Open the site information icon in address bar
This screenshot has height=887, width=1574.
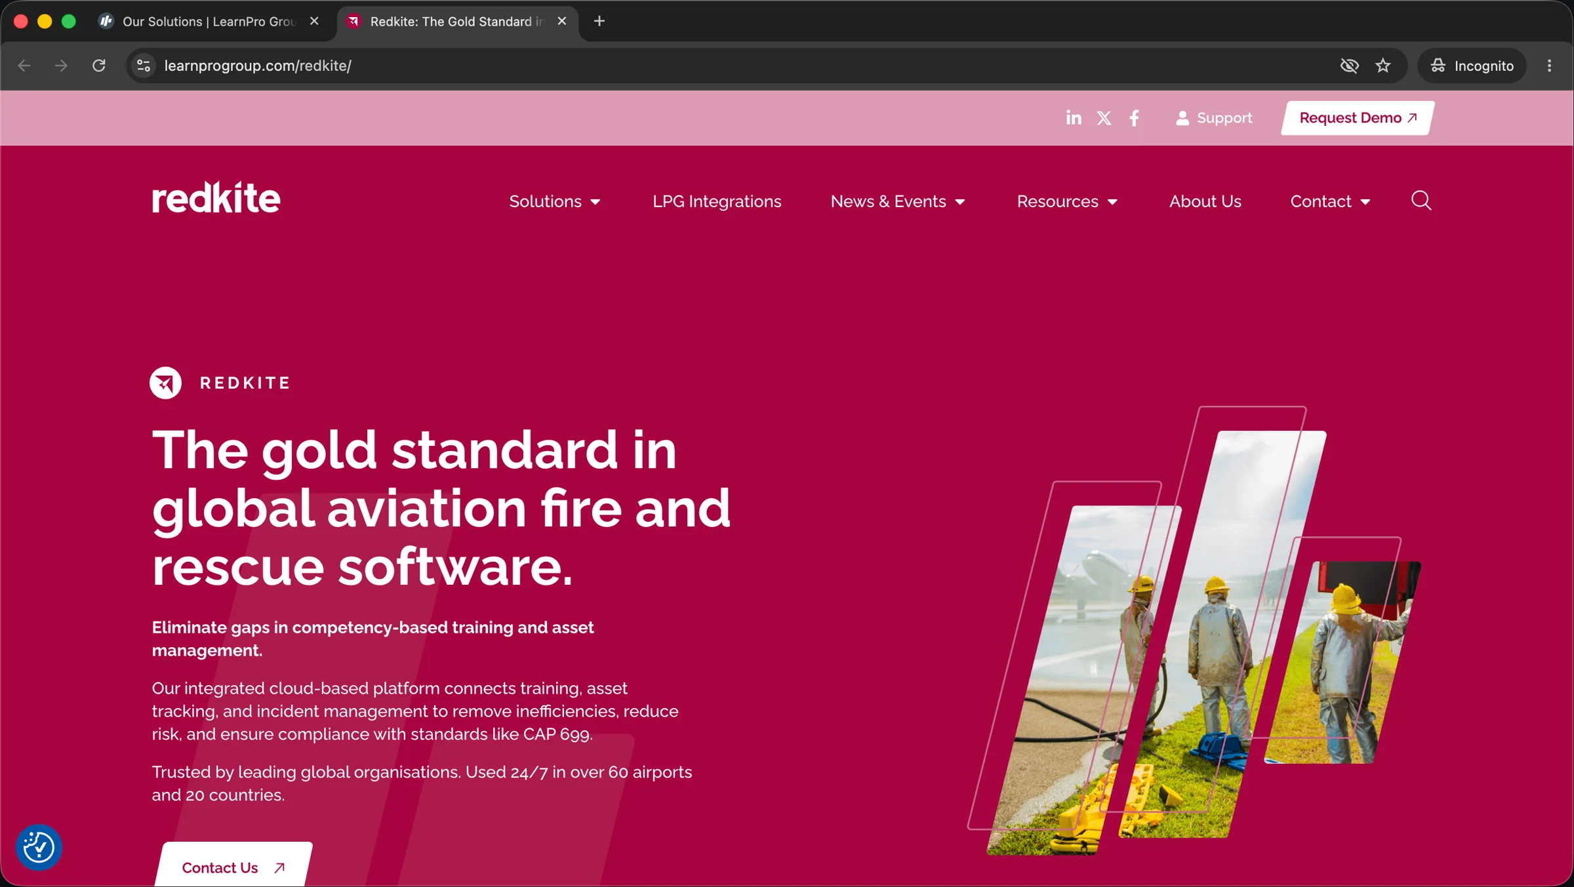pos(144,66)
